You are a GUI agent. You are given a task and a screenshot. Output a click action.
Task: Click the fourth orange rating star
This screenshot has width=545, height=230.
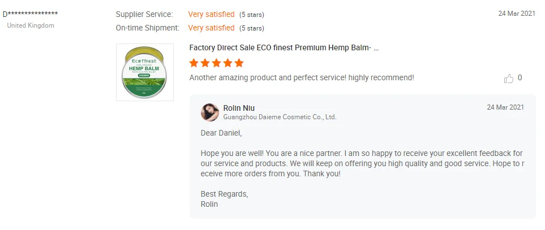click(228, 63)
